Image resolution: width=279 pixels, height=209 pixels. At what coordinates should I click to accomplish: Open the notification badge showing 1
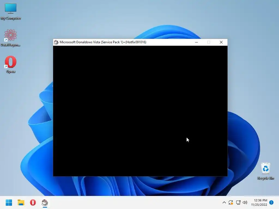271,202
